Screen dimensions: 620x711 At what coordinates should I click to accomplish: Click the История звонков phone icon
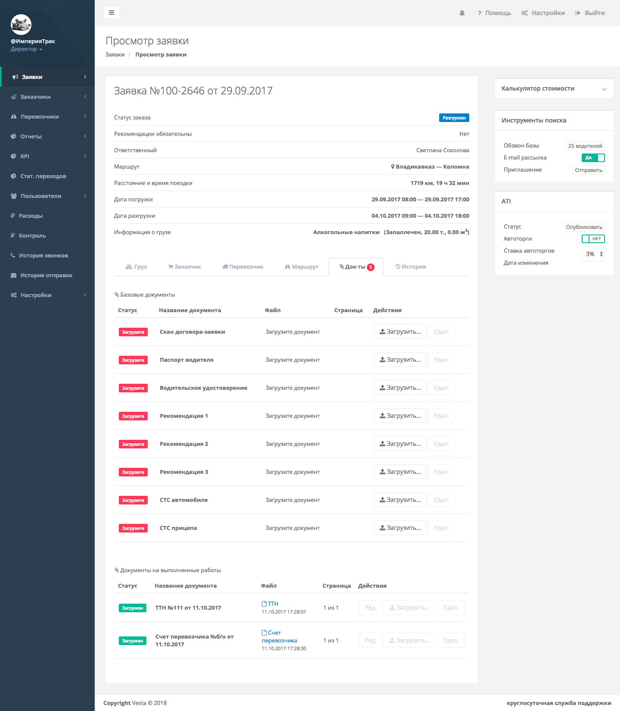(x=13, y=255)
